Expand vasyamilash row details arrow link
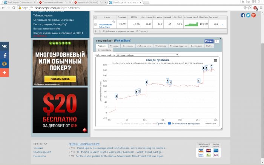Image resolution: width=264 pixels, height=165 pixels. (223, 25)
